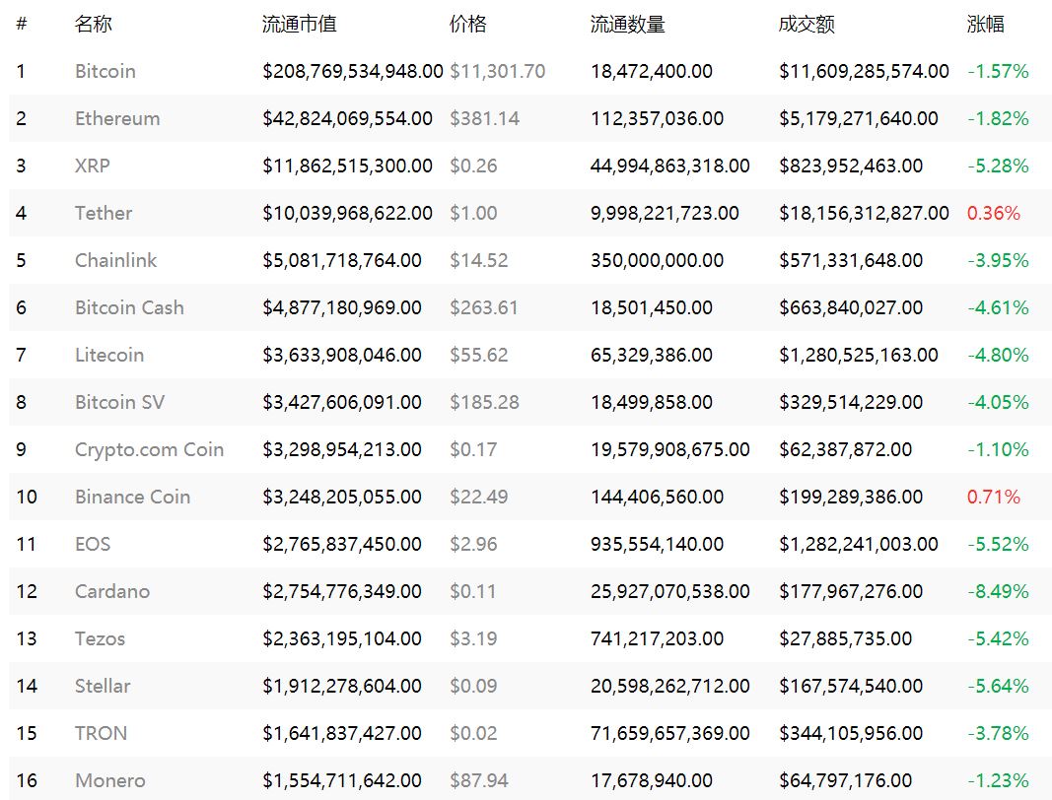Image resolution: width=1052 pixels, height=800 pixels.
Task: Sort by 成交额 column header
Action: 807,25
